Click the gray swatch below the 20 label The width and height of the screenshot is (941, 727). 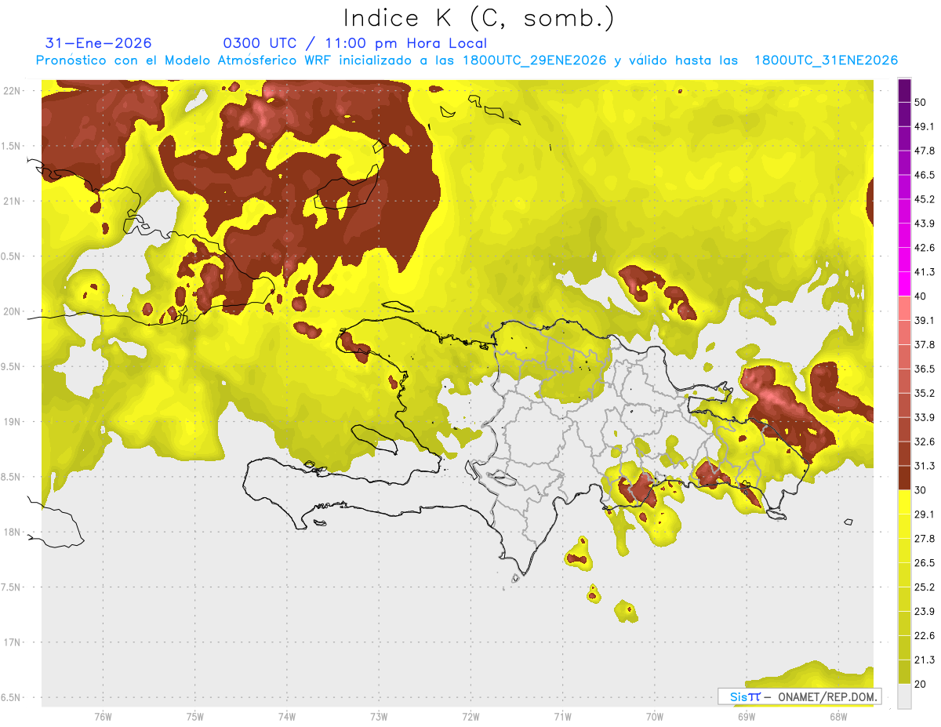[904, 697]
